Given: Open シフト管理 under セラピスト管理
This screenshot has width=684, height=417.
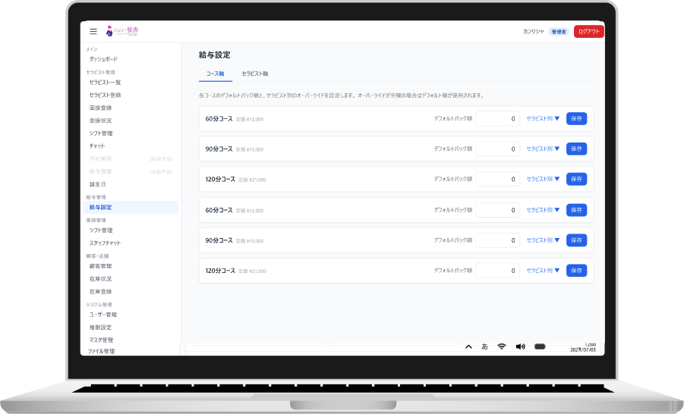Looking at the screenshot, I should [x=101, y=133].
